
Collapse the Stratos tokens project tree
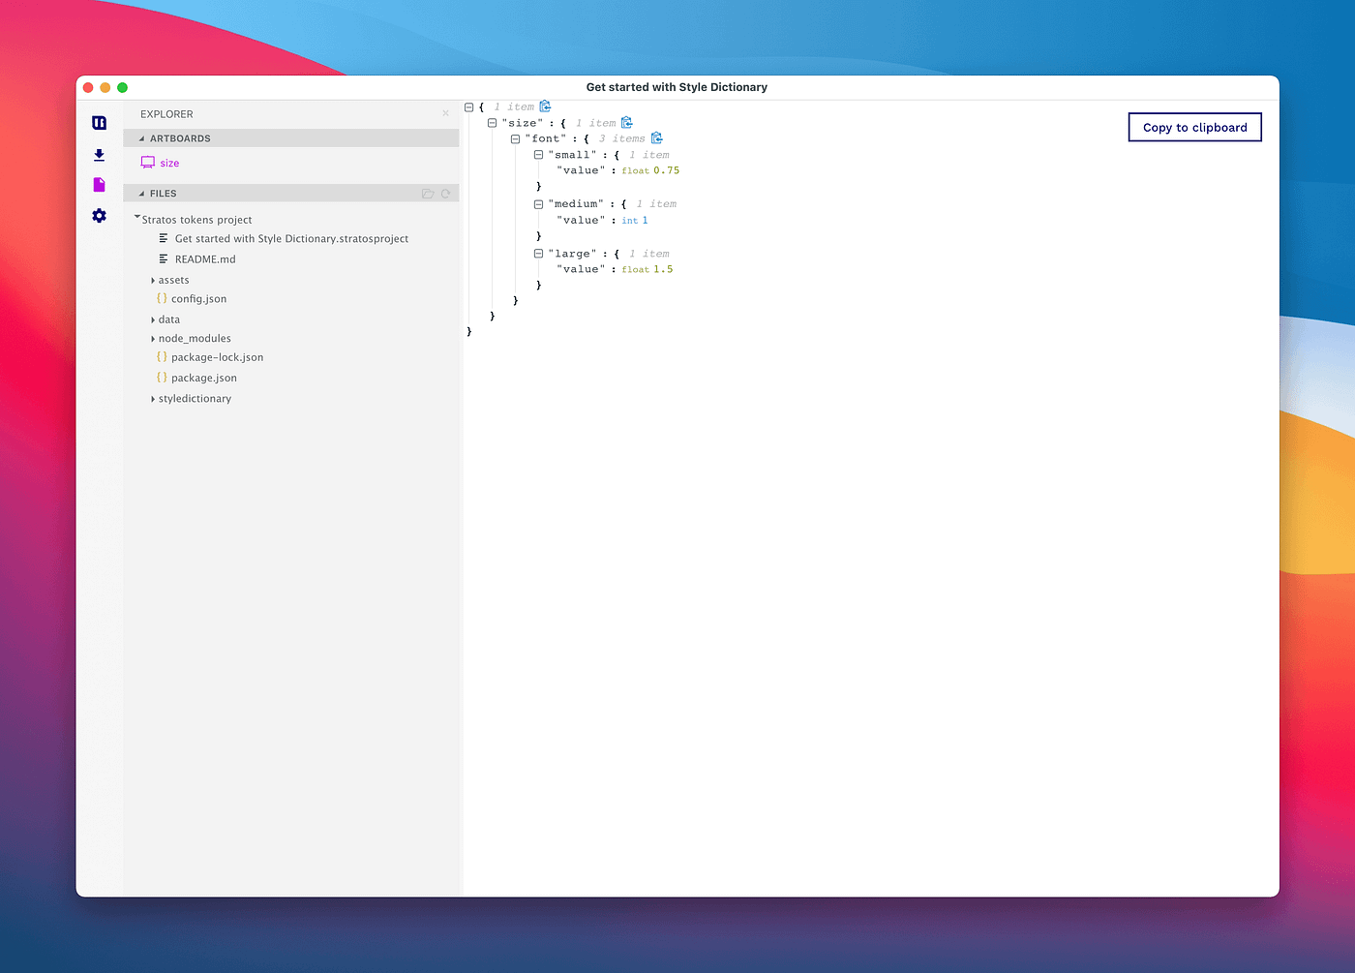coord(136,217)
